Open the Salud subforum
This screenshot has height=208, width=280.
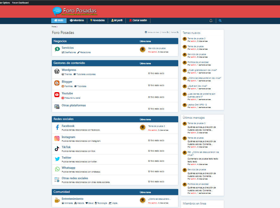[89, 203]
